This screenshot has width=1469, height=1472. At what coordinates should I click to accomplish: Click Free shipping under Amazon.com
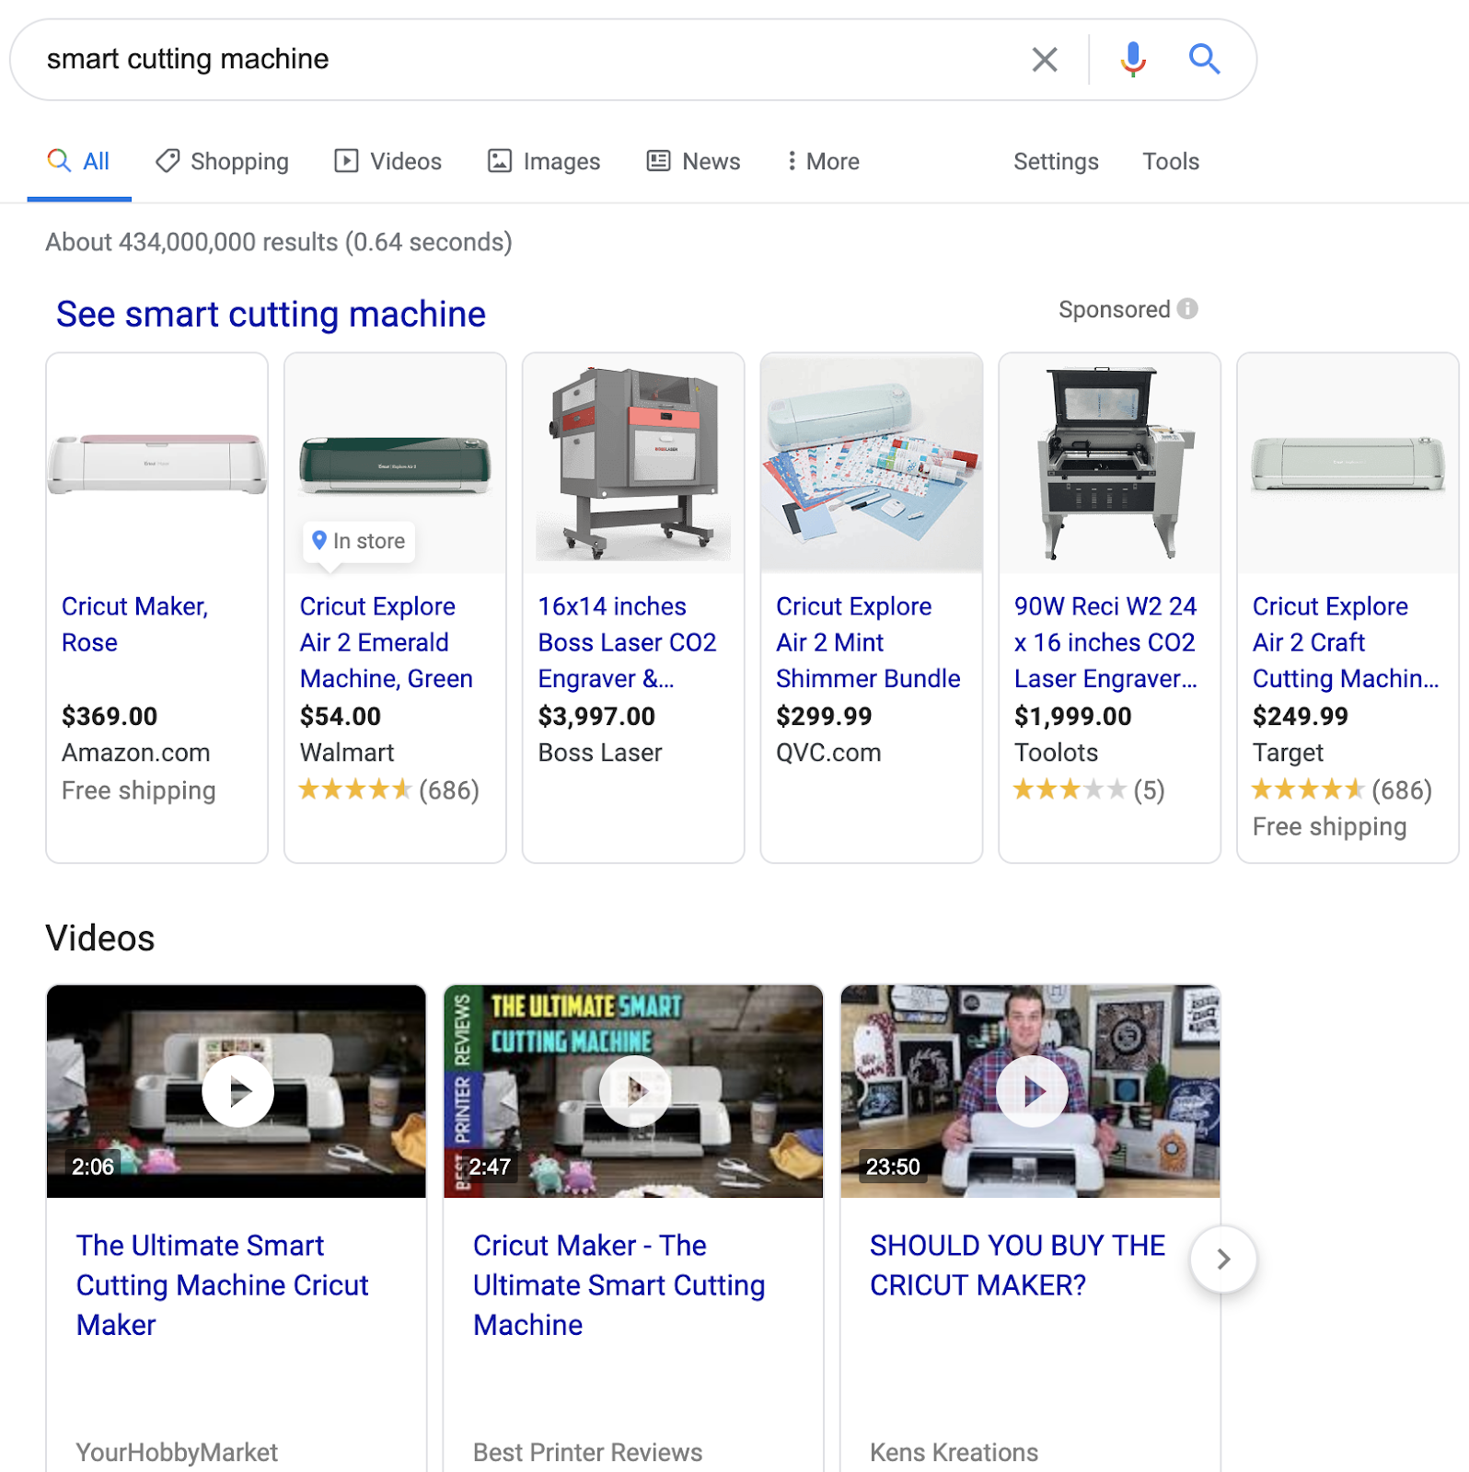(139, 790)
